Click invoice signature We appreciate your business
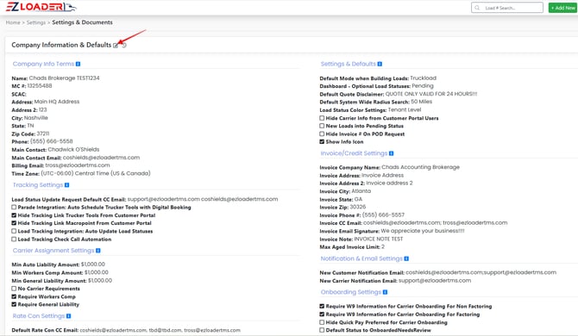Screen dimensions: 578x336 423,231
